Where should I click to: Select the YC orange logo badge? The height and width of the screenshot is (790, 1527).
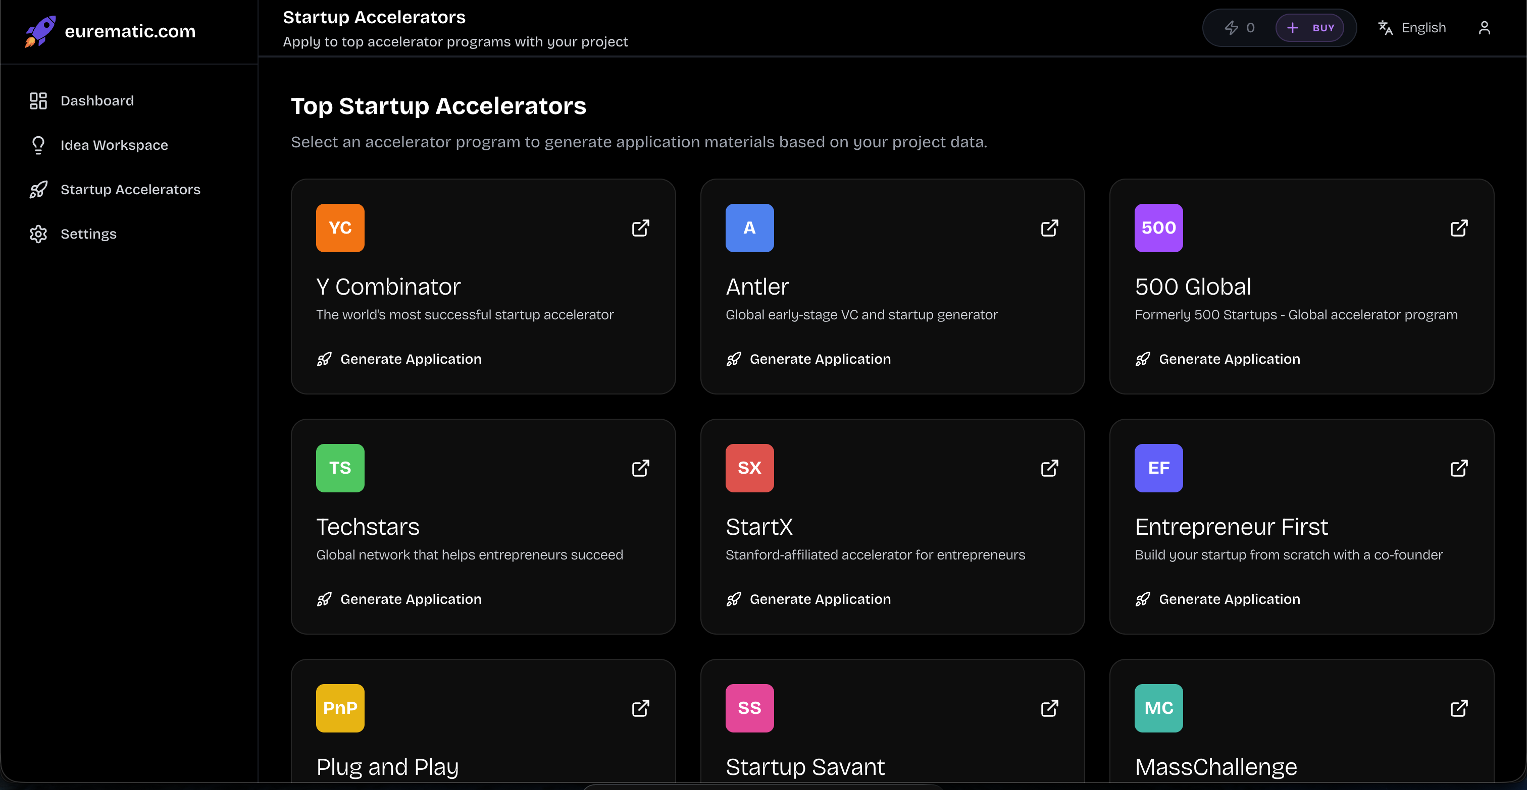pos(340,228)
